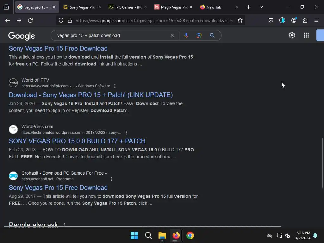Submit search with magnifier icon

[212, 35]
